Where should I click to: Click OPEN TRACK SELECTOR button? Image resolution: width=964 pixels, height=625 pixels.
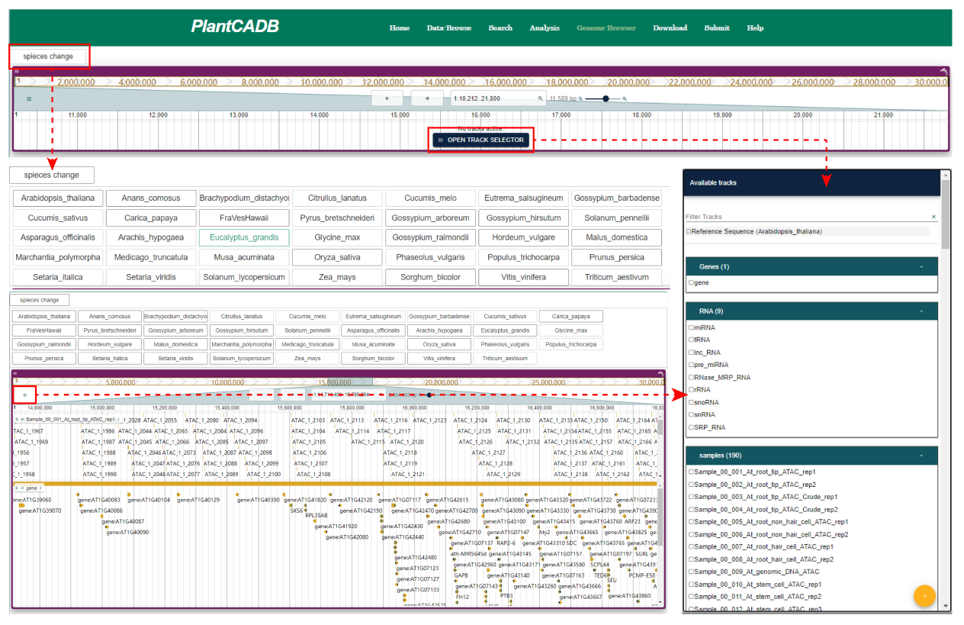tap(480, 140)
